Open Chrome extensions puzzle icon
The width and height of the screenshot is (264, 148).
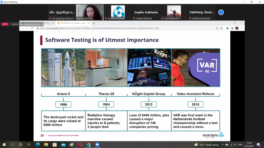227,28
